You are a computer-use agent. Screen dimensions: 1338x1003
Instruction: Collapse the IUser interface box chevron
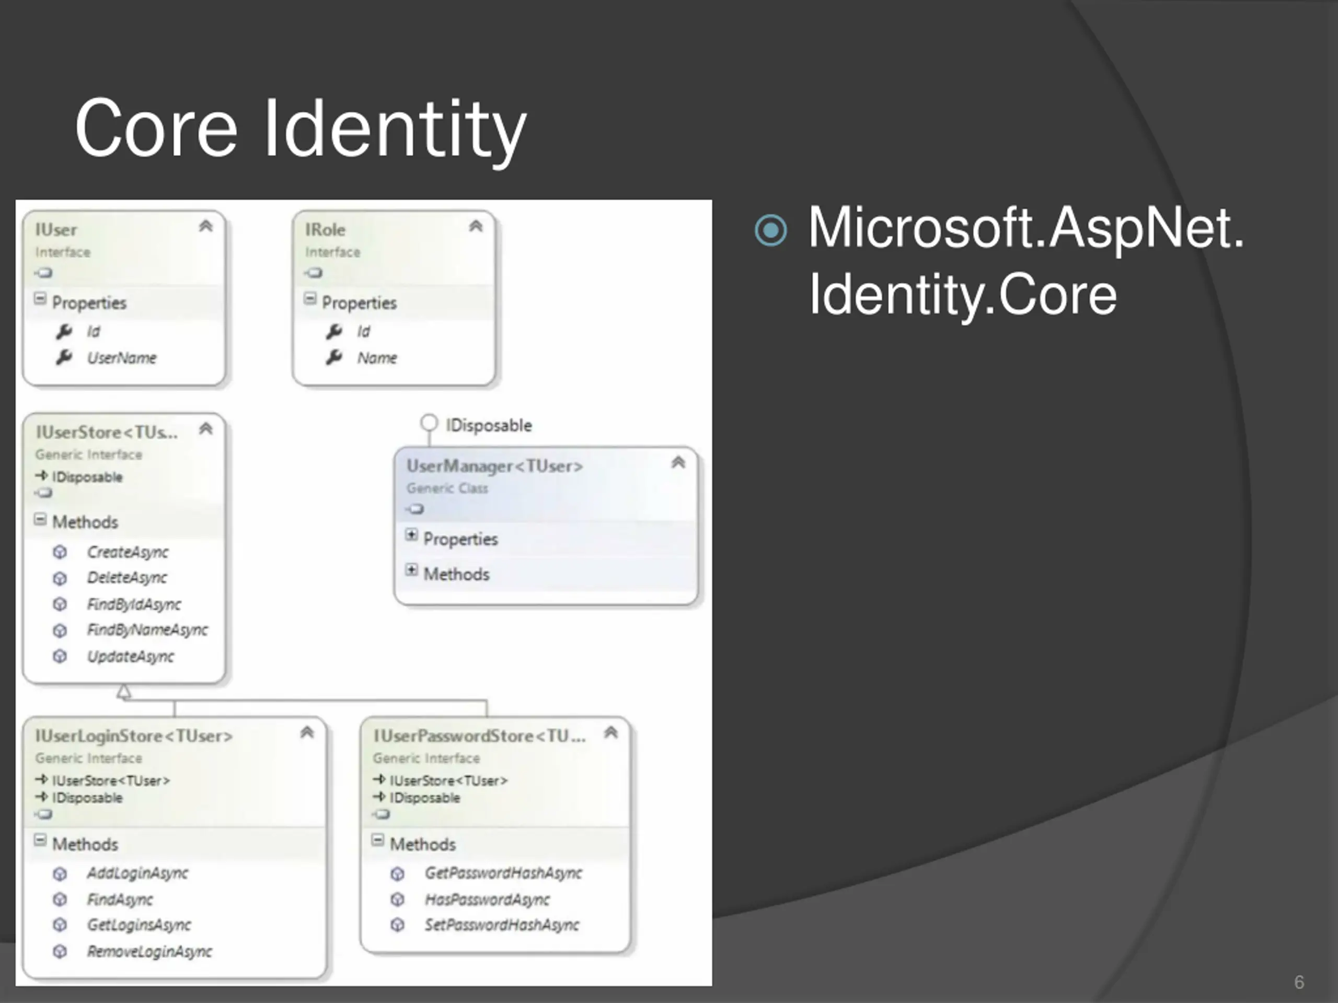point(205,226)
